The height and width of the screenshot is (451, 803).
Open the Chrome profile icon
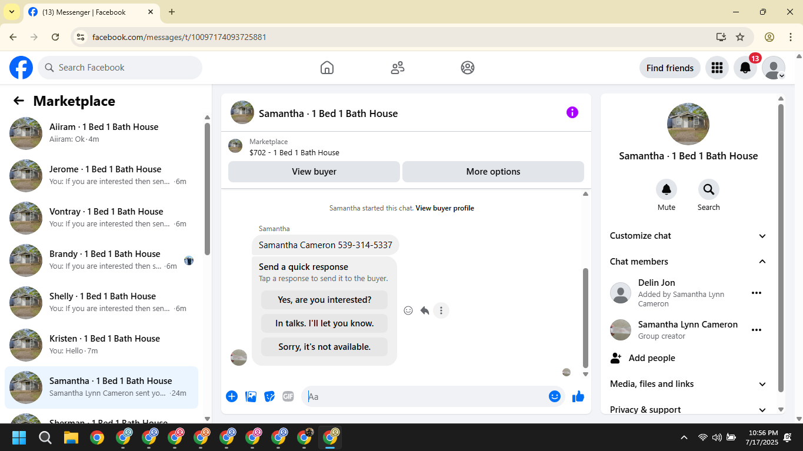(x=769, y=37)
